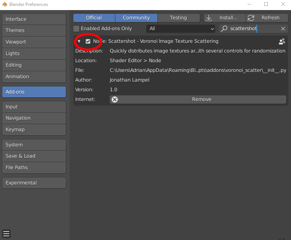Select File Paths preferences
The width and height of the screenshot is (291, 240).
pos(34,167)
